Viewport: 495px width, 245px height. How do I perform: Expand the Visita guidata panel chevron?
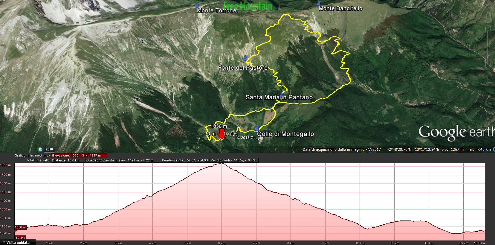(x=4, y=243)
